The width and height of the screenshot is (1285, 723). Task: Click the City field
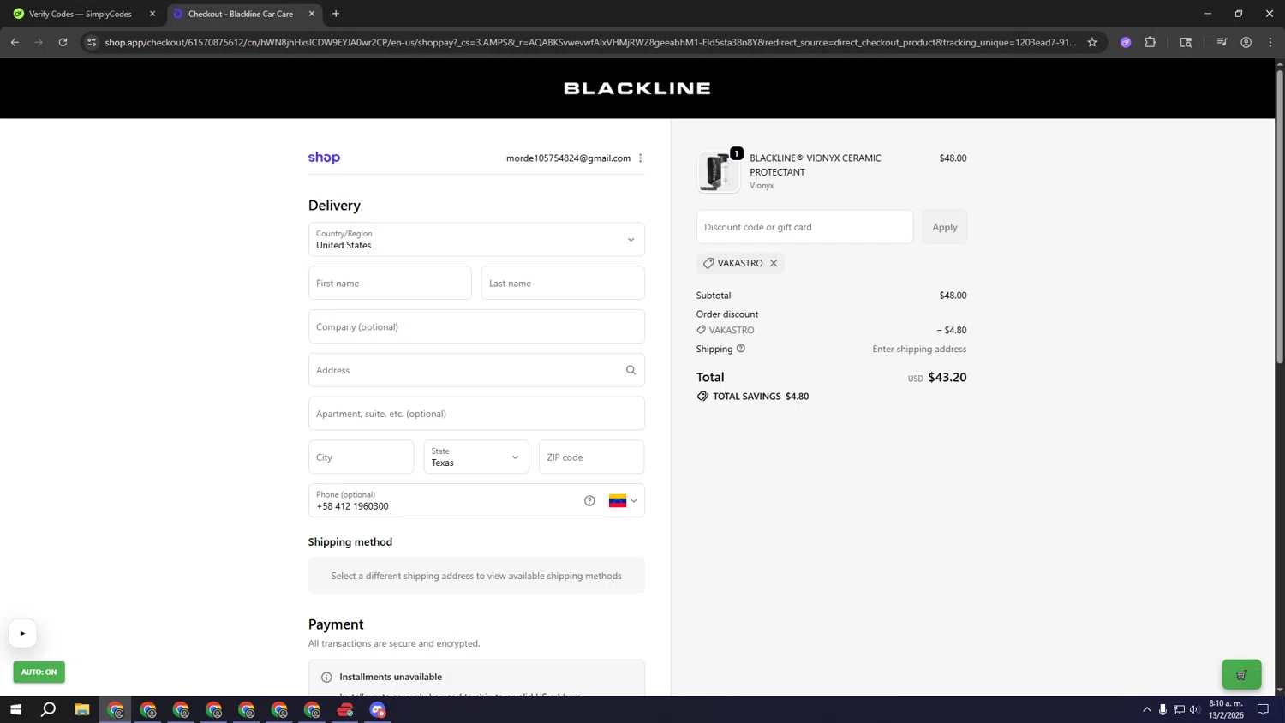(x=361, y=457)
